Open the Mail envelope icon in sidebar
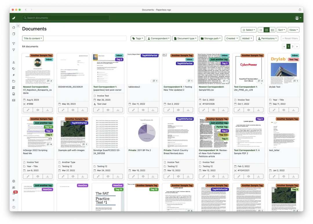The width and height of the screenshot is (313, 224). [14, 100]
